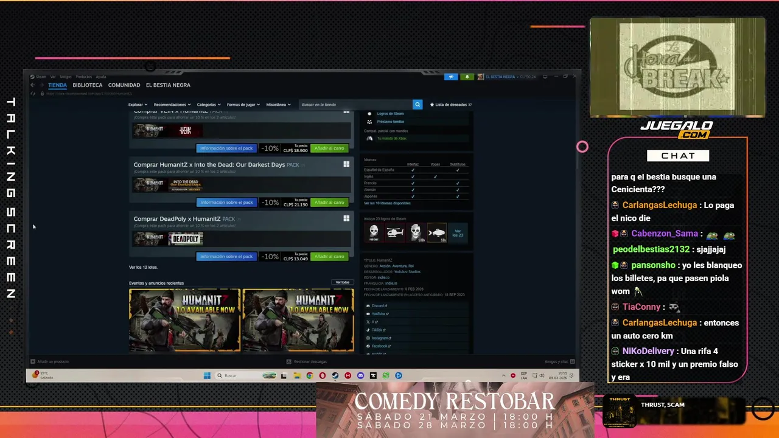Image resolution: width=779 pixels, height=438 pixels.
Task: Open the EL BESTIA NEGRA profile tab
Action: click(168, 85)
